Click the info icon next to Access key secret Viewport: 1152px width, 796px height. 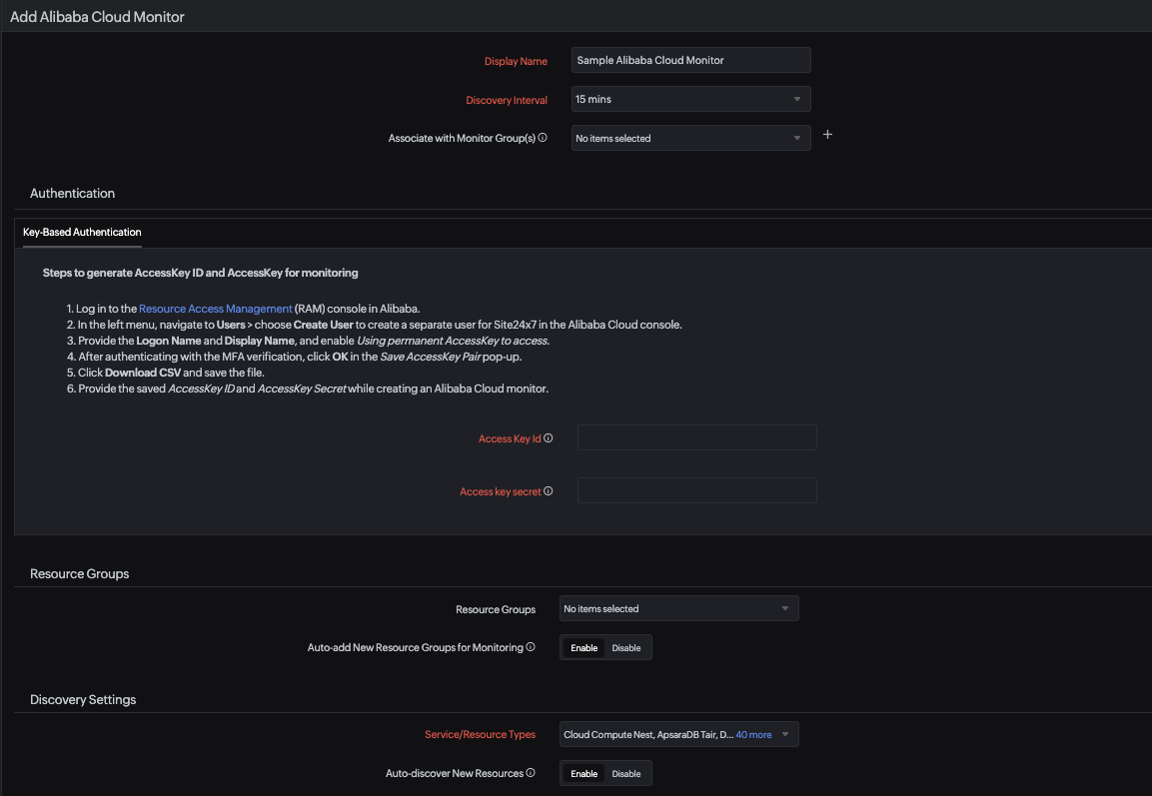click(548, 490)
